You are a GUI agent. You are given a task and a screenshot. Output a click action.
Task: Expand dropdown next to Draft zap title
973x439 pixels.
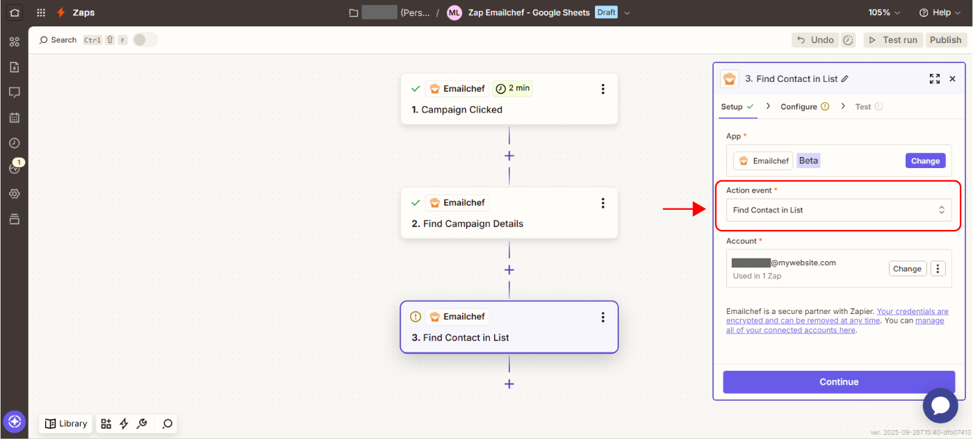tap(628, 13)
